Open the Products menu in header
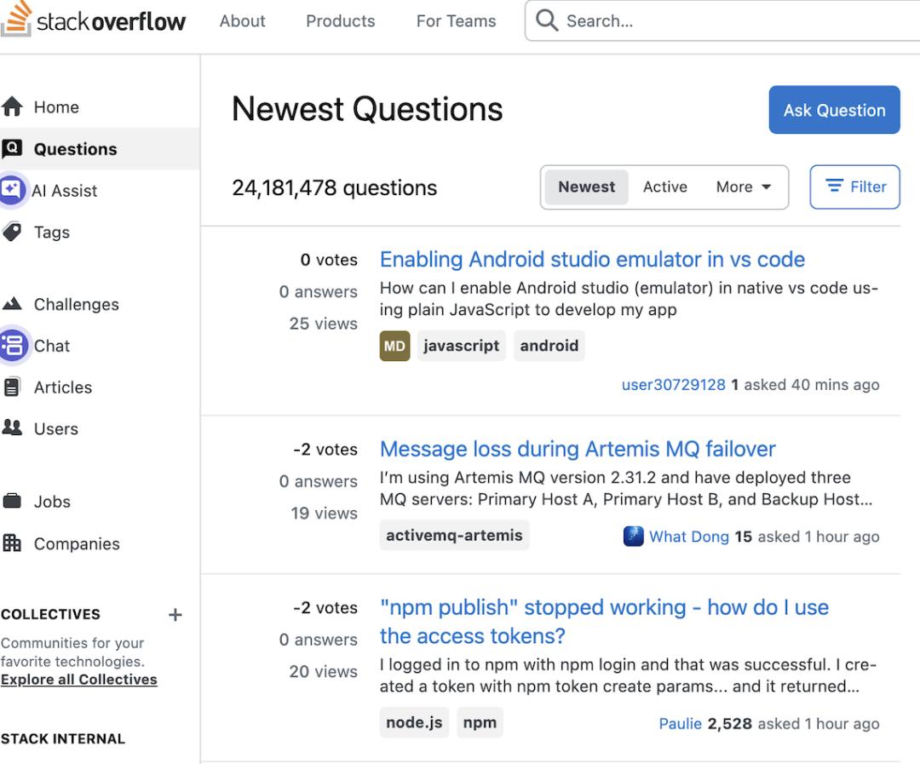 [x=340, y=21]
